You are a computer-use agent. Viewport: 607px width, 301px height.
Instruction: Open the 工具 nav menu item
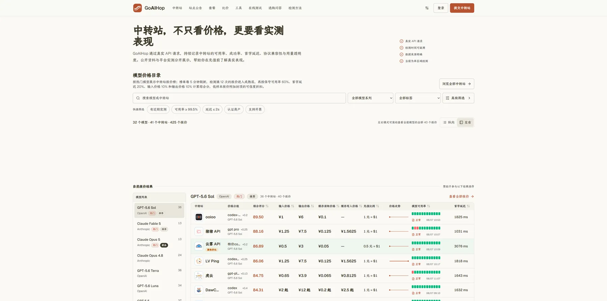coord(238,8)
